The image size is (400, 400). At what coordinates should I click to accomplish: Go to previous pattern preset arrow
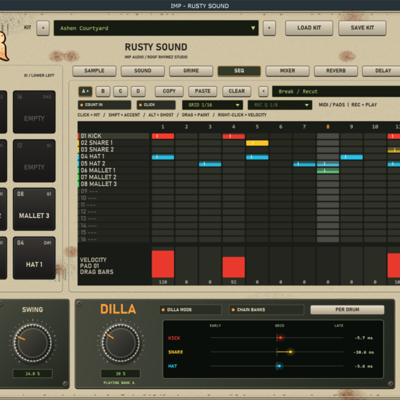click(x=263, y=91)
